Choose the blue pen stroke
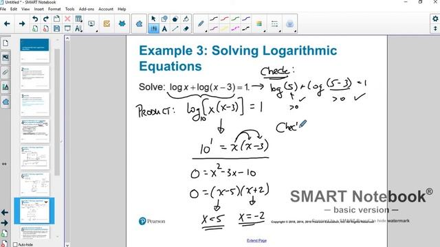The width and height of the screenshot is (440, 247). tap(246, 19)
